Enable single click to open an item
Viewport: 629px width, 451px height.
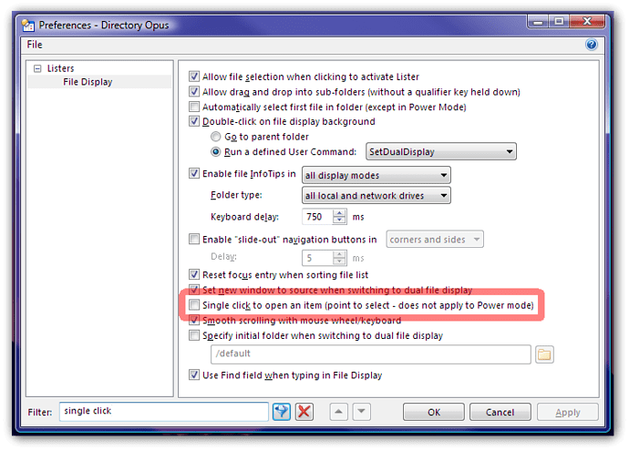pyautogui.click(x=193, y=304)
